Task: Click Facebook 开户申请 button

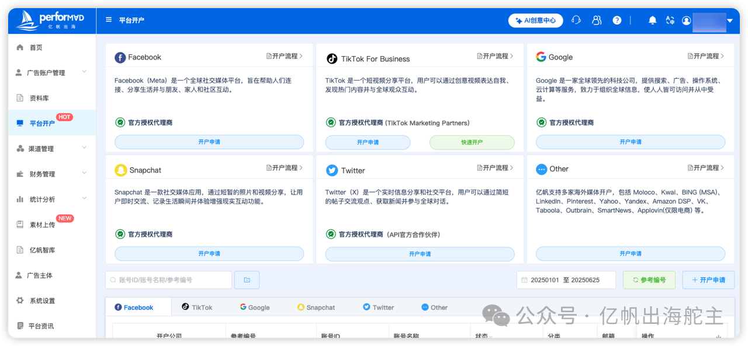Action: pyautogui.click(x=209, y=142)
